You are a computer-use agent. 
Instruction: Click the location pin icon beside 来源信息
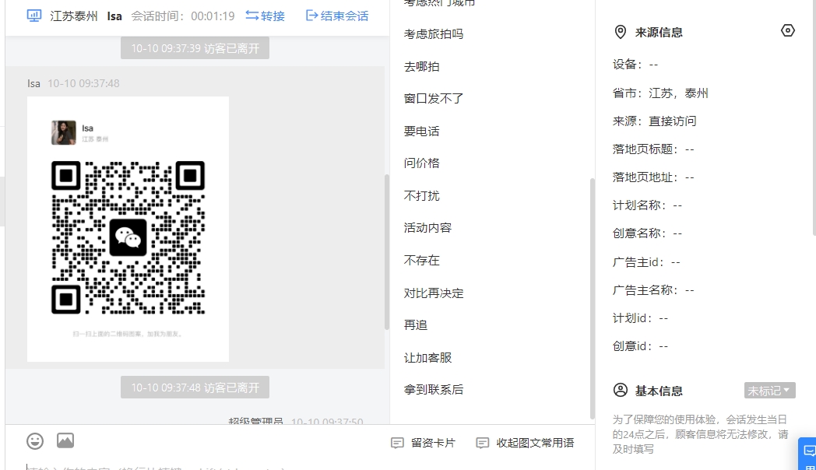coord(621,32)
